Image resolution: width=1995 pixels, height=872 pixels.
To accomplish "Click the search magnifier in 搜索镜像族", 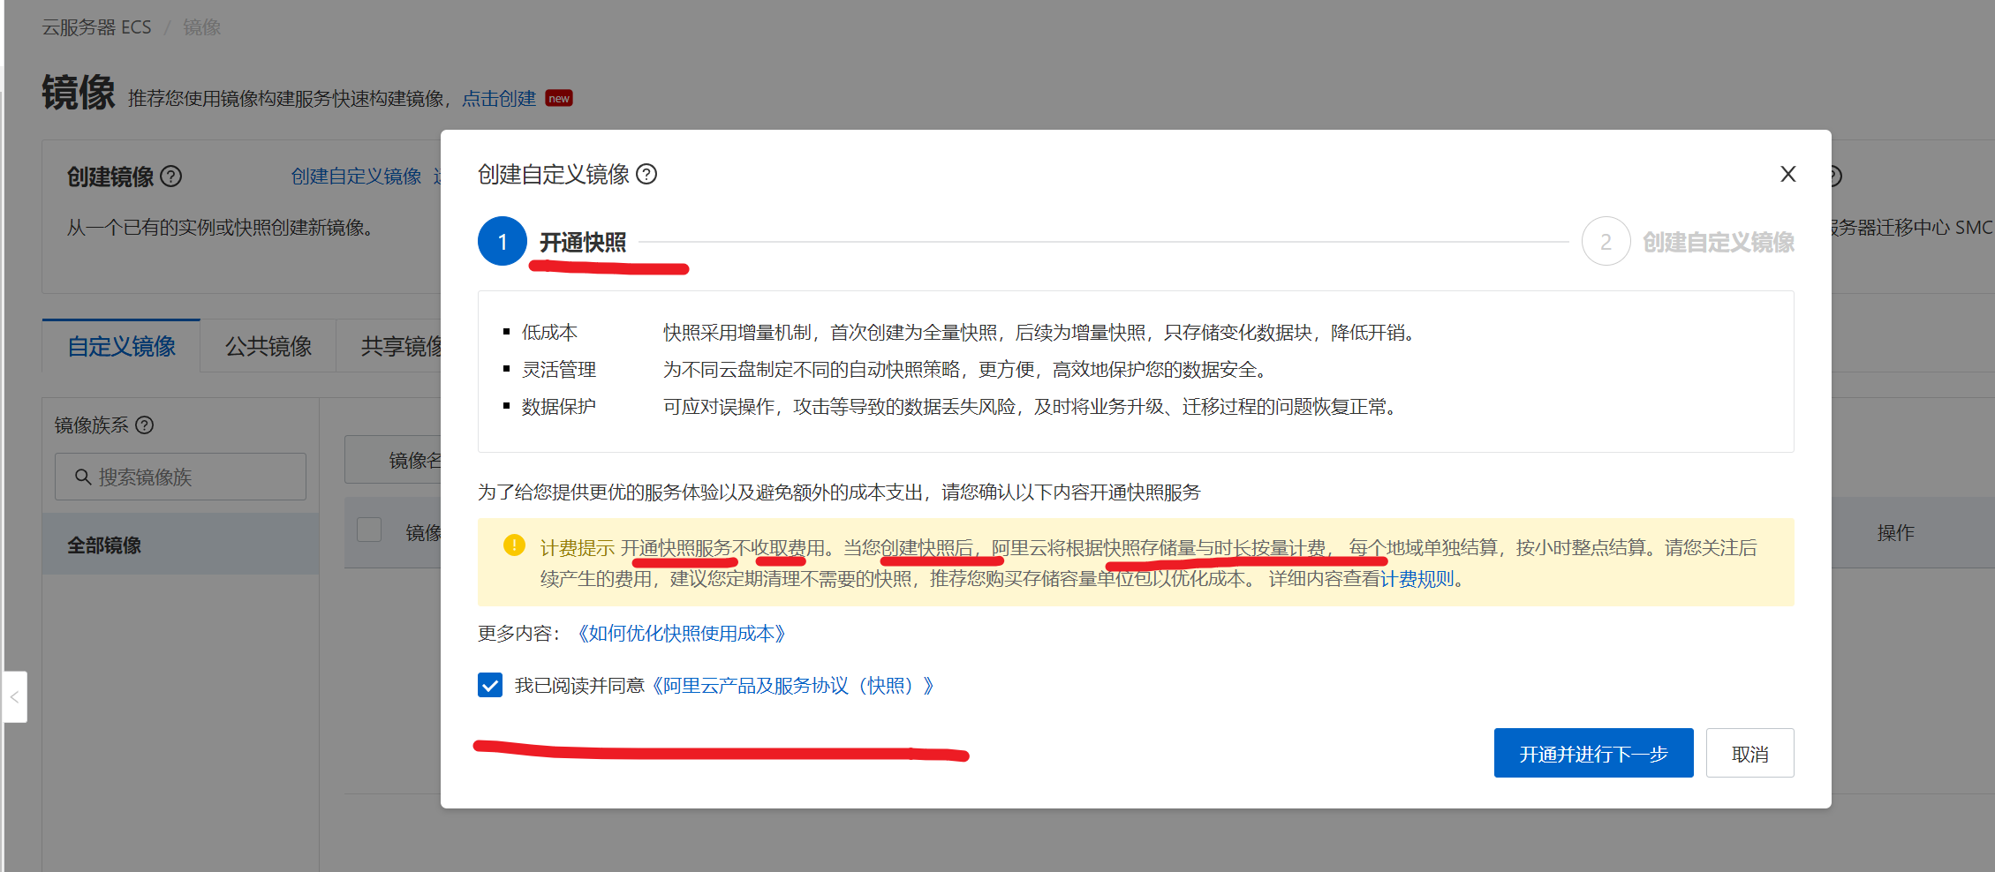I will click(x=83, y=477).
